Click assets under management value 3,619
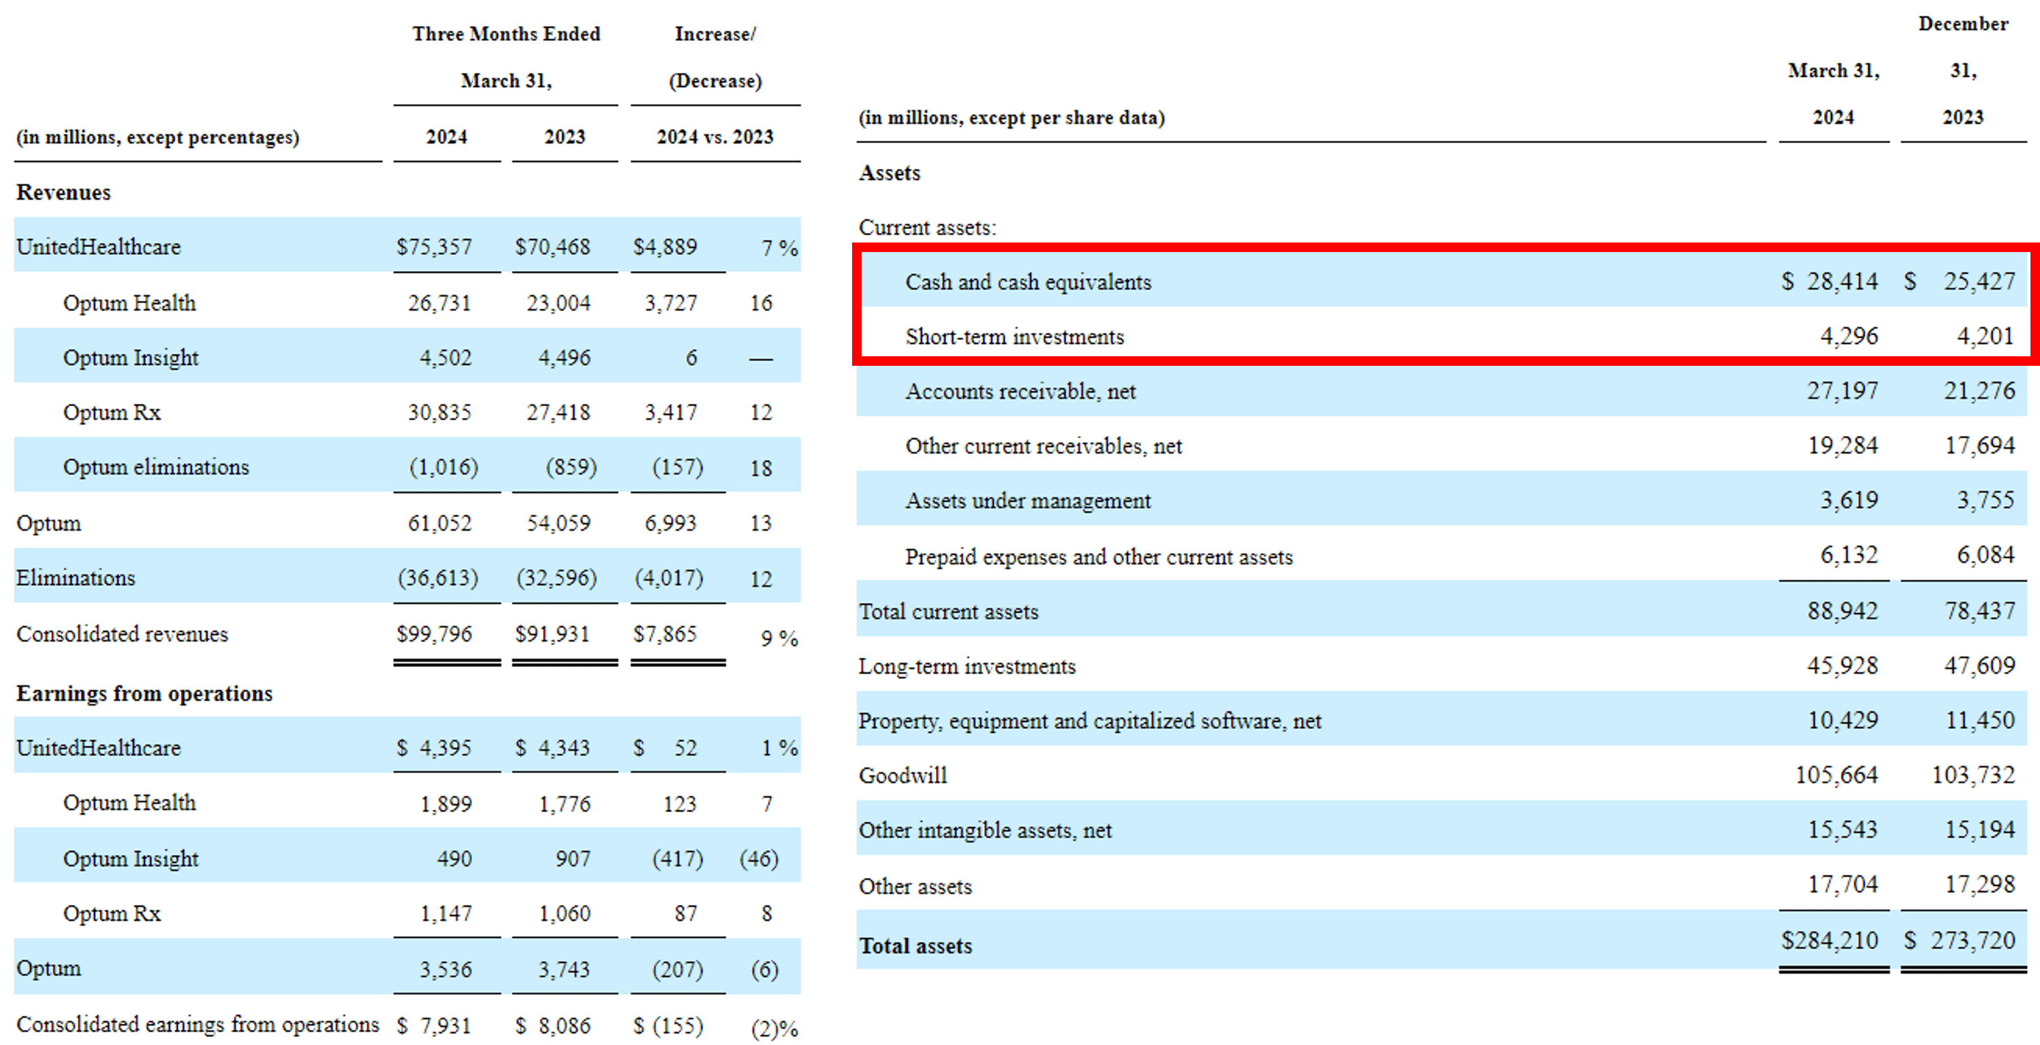This screenshot has height=1045, width=2040. click(x=1849, y=500)
